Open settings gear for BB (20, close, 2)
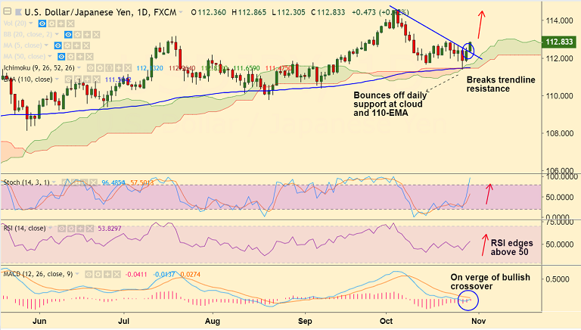This screenshot has height=330, width=581. coord(78,35)
